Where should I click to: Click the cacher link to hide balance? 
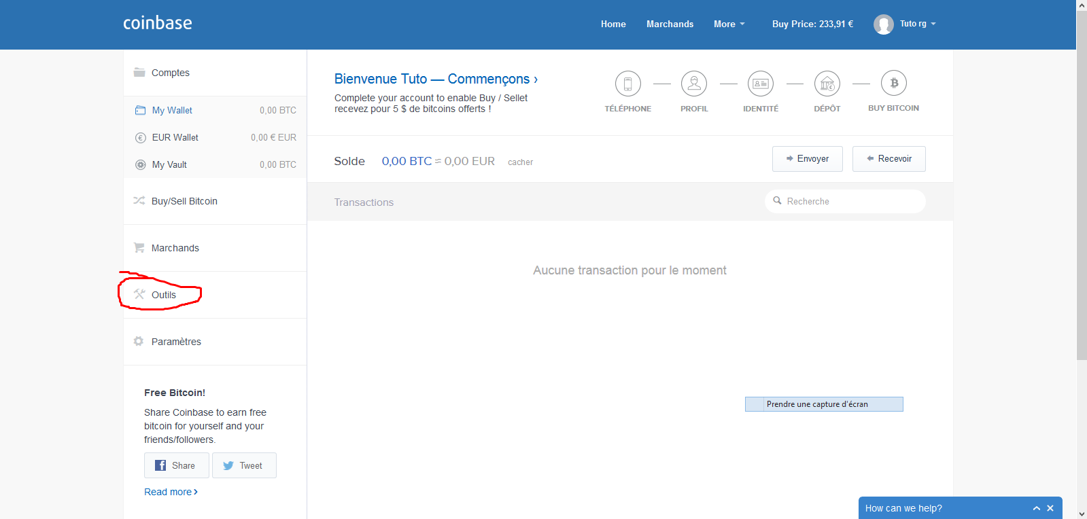coord(520,162)
